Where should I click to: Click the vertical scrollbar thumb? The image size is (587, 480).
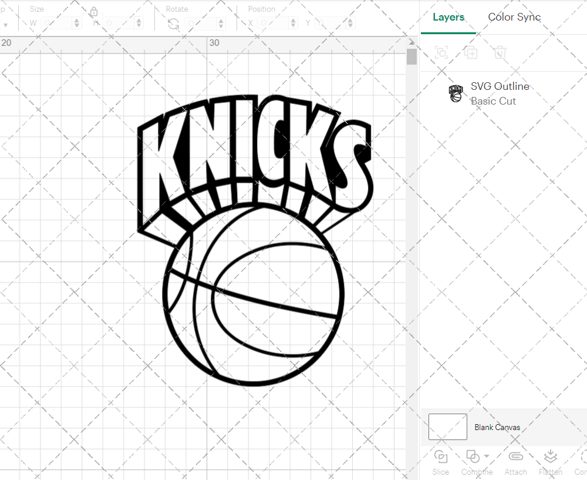click(x=412, y=57)
